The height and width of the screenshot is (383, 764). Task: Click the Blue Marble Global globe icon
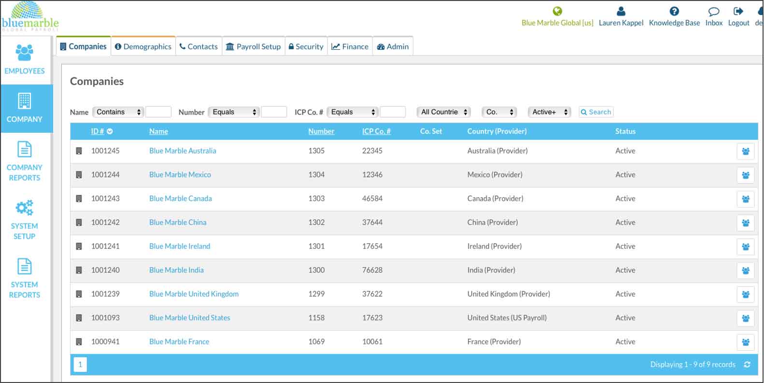click(557, 11)
